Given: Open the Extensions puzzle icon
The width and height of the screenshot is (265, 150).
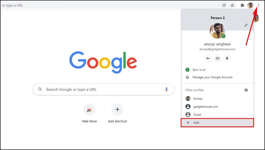Looking at the screenshot, I should click(242, 5).
